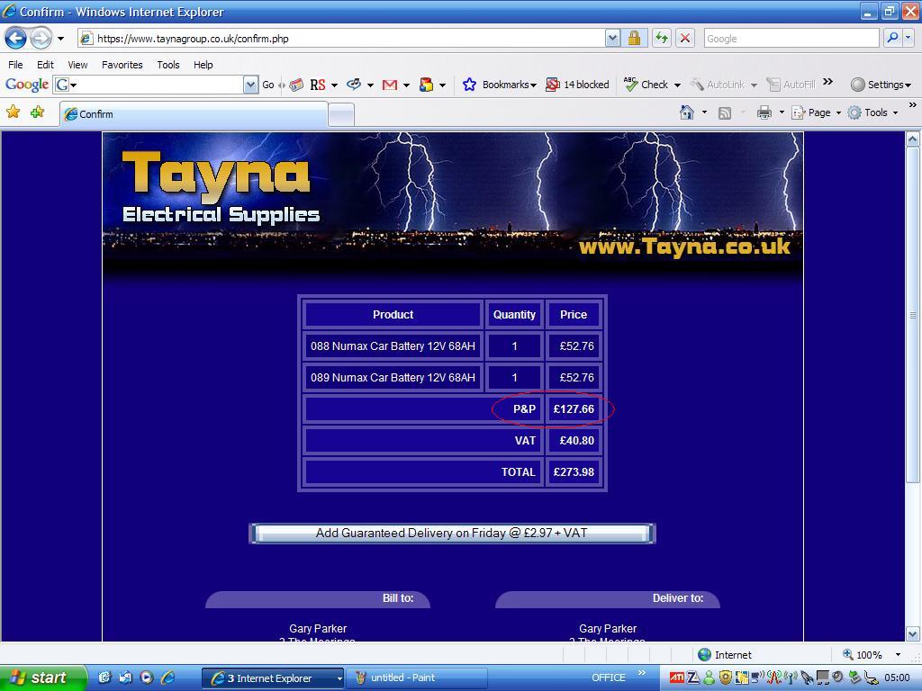The image size is (922, 691).
Task: Click the security padlock icon
Action: (634, 38)
